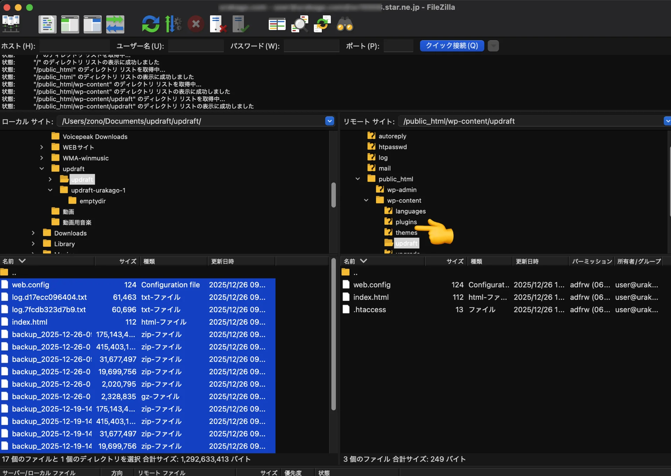Open directory comparison view

pyautogui.click(x=277, y=24)
